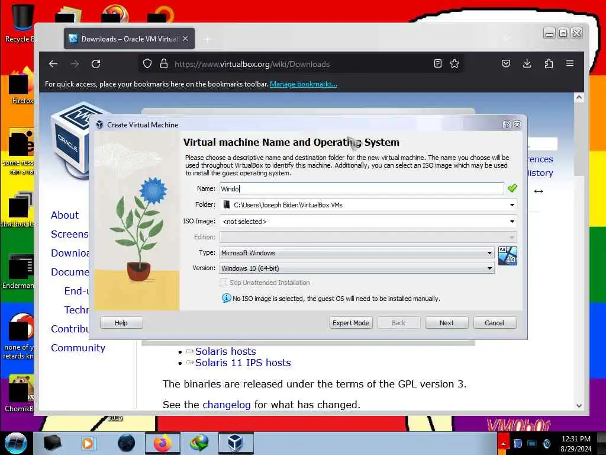Click the Help button in the dialog

[121, 323]
